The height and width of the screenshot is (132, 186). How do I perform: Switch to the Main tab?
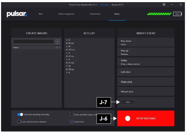click(x=40, y=14)
